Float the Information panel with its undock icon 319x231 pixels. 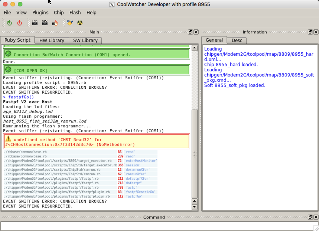310,32
